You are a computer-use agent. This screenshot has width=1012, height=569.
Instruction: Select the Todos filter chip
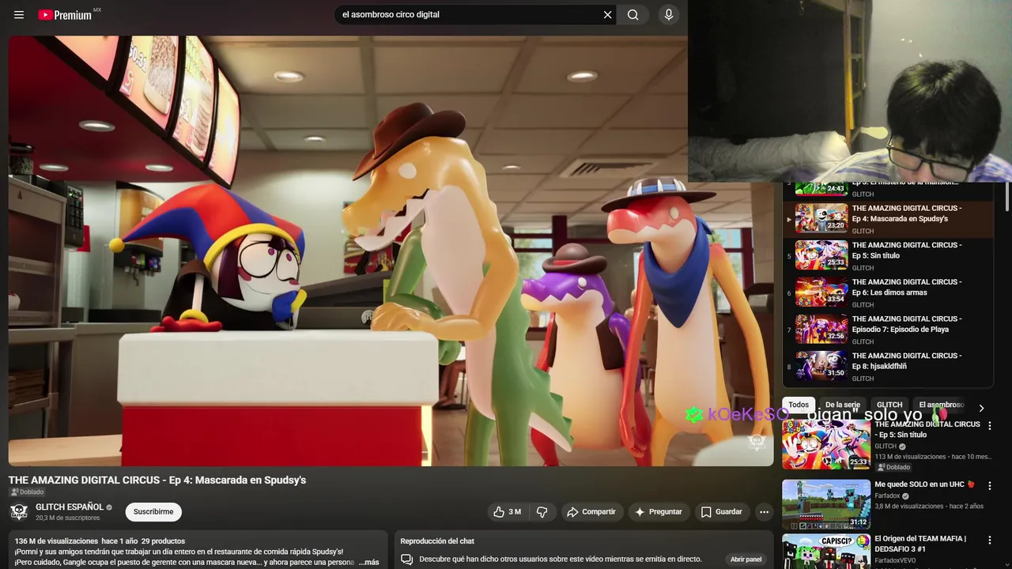pyautogui.click(x=799, y=405)
